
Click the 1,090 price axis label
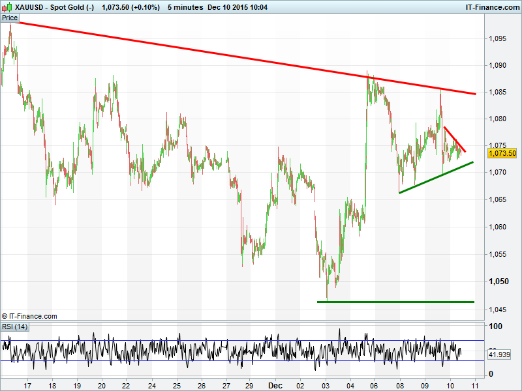[x=497, y=65]
